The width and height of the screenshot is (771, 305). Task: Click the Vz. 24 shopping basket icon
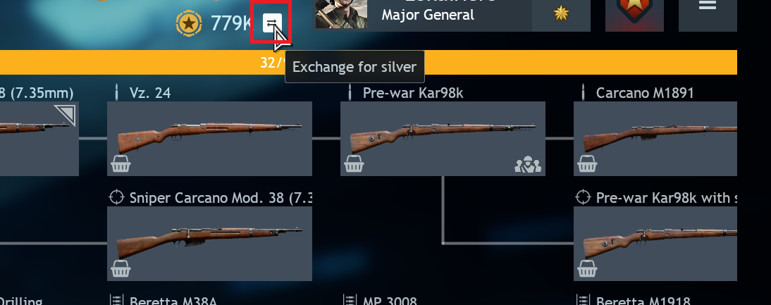point(121,164)
